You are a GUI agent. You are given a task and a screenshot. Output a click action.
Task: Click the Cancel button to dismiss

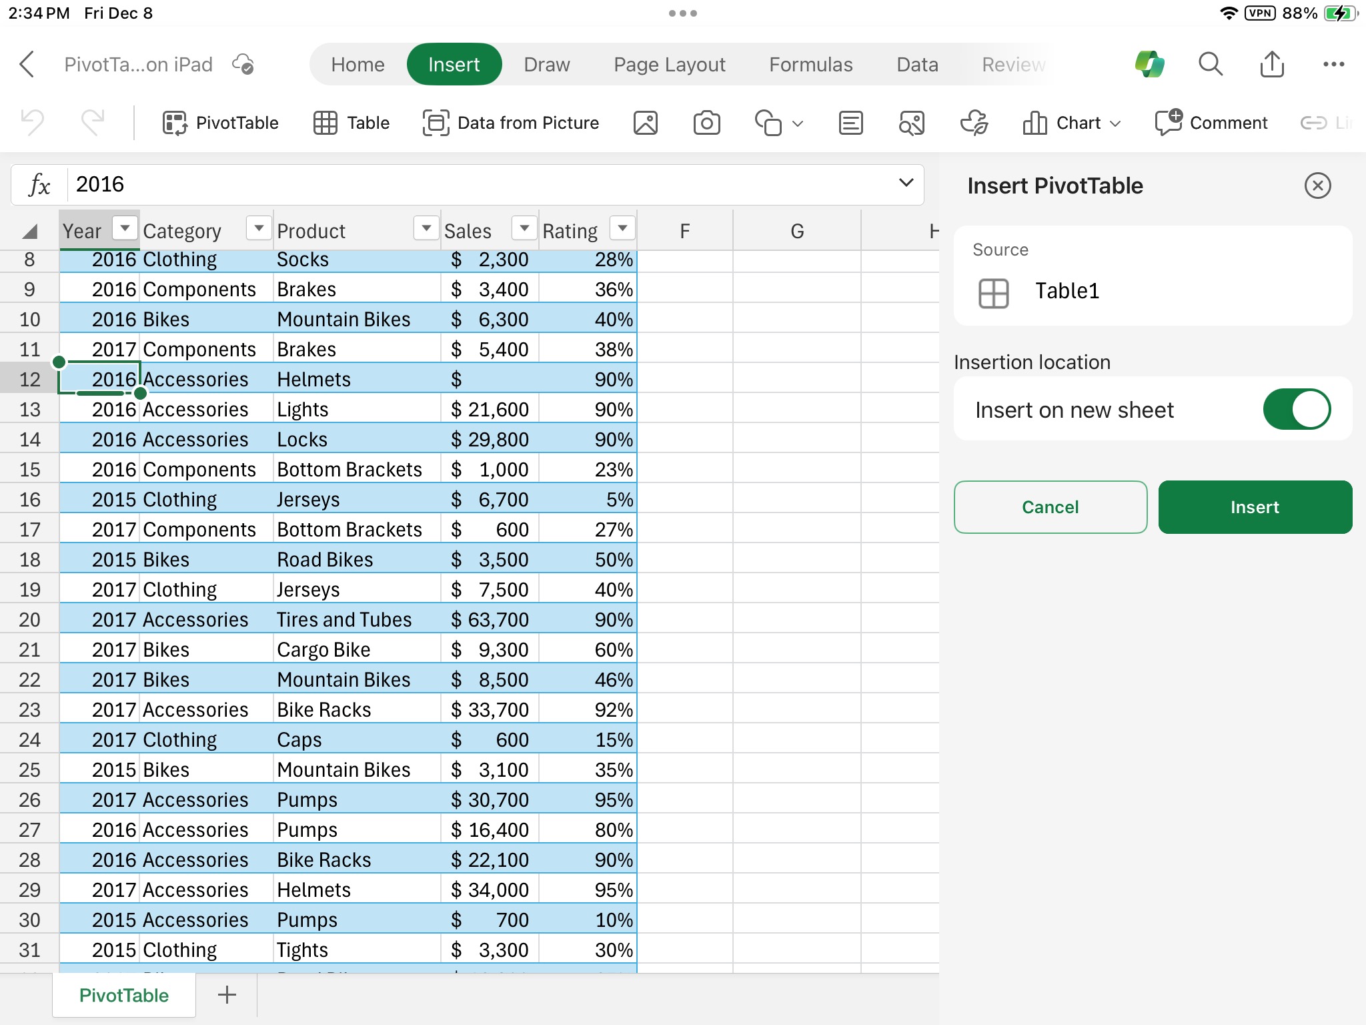click(1051, 507)
